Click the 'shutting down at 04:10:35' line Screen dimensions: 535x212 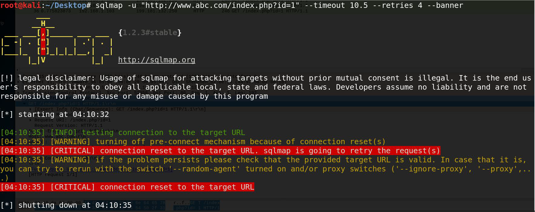[x=66, y=205]
